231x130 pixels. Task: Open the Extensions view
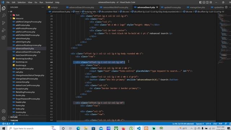point(4,38)
